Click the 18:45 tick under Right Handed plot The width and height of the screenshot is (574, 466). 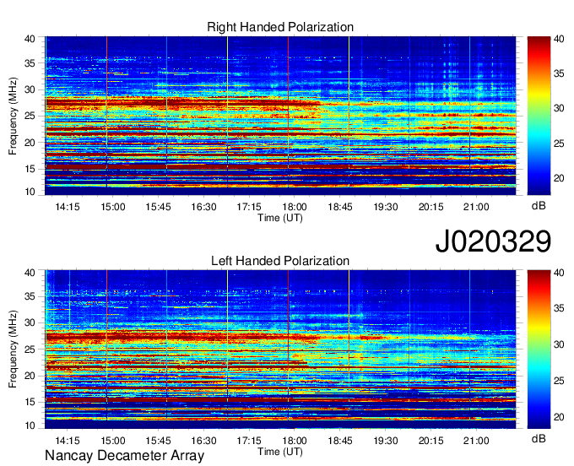339,207
